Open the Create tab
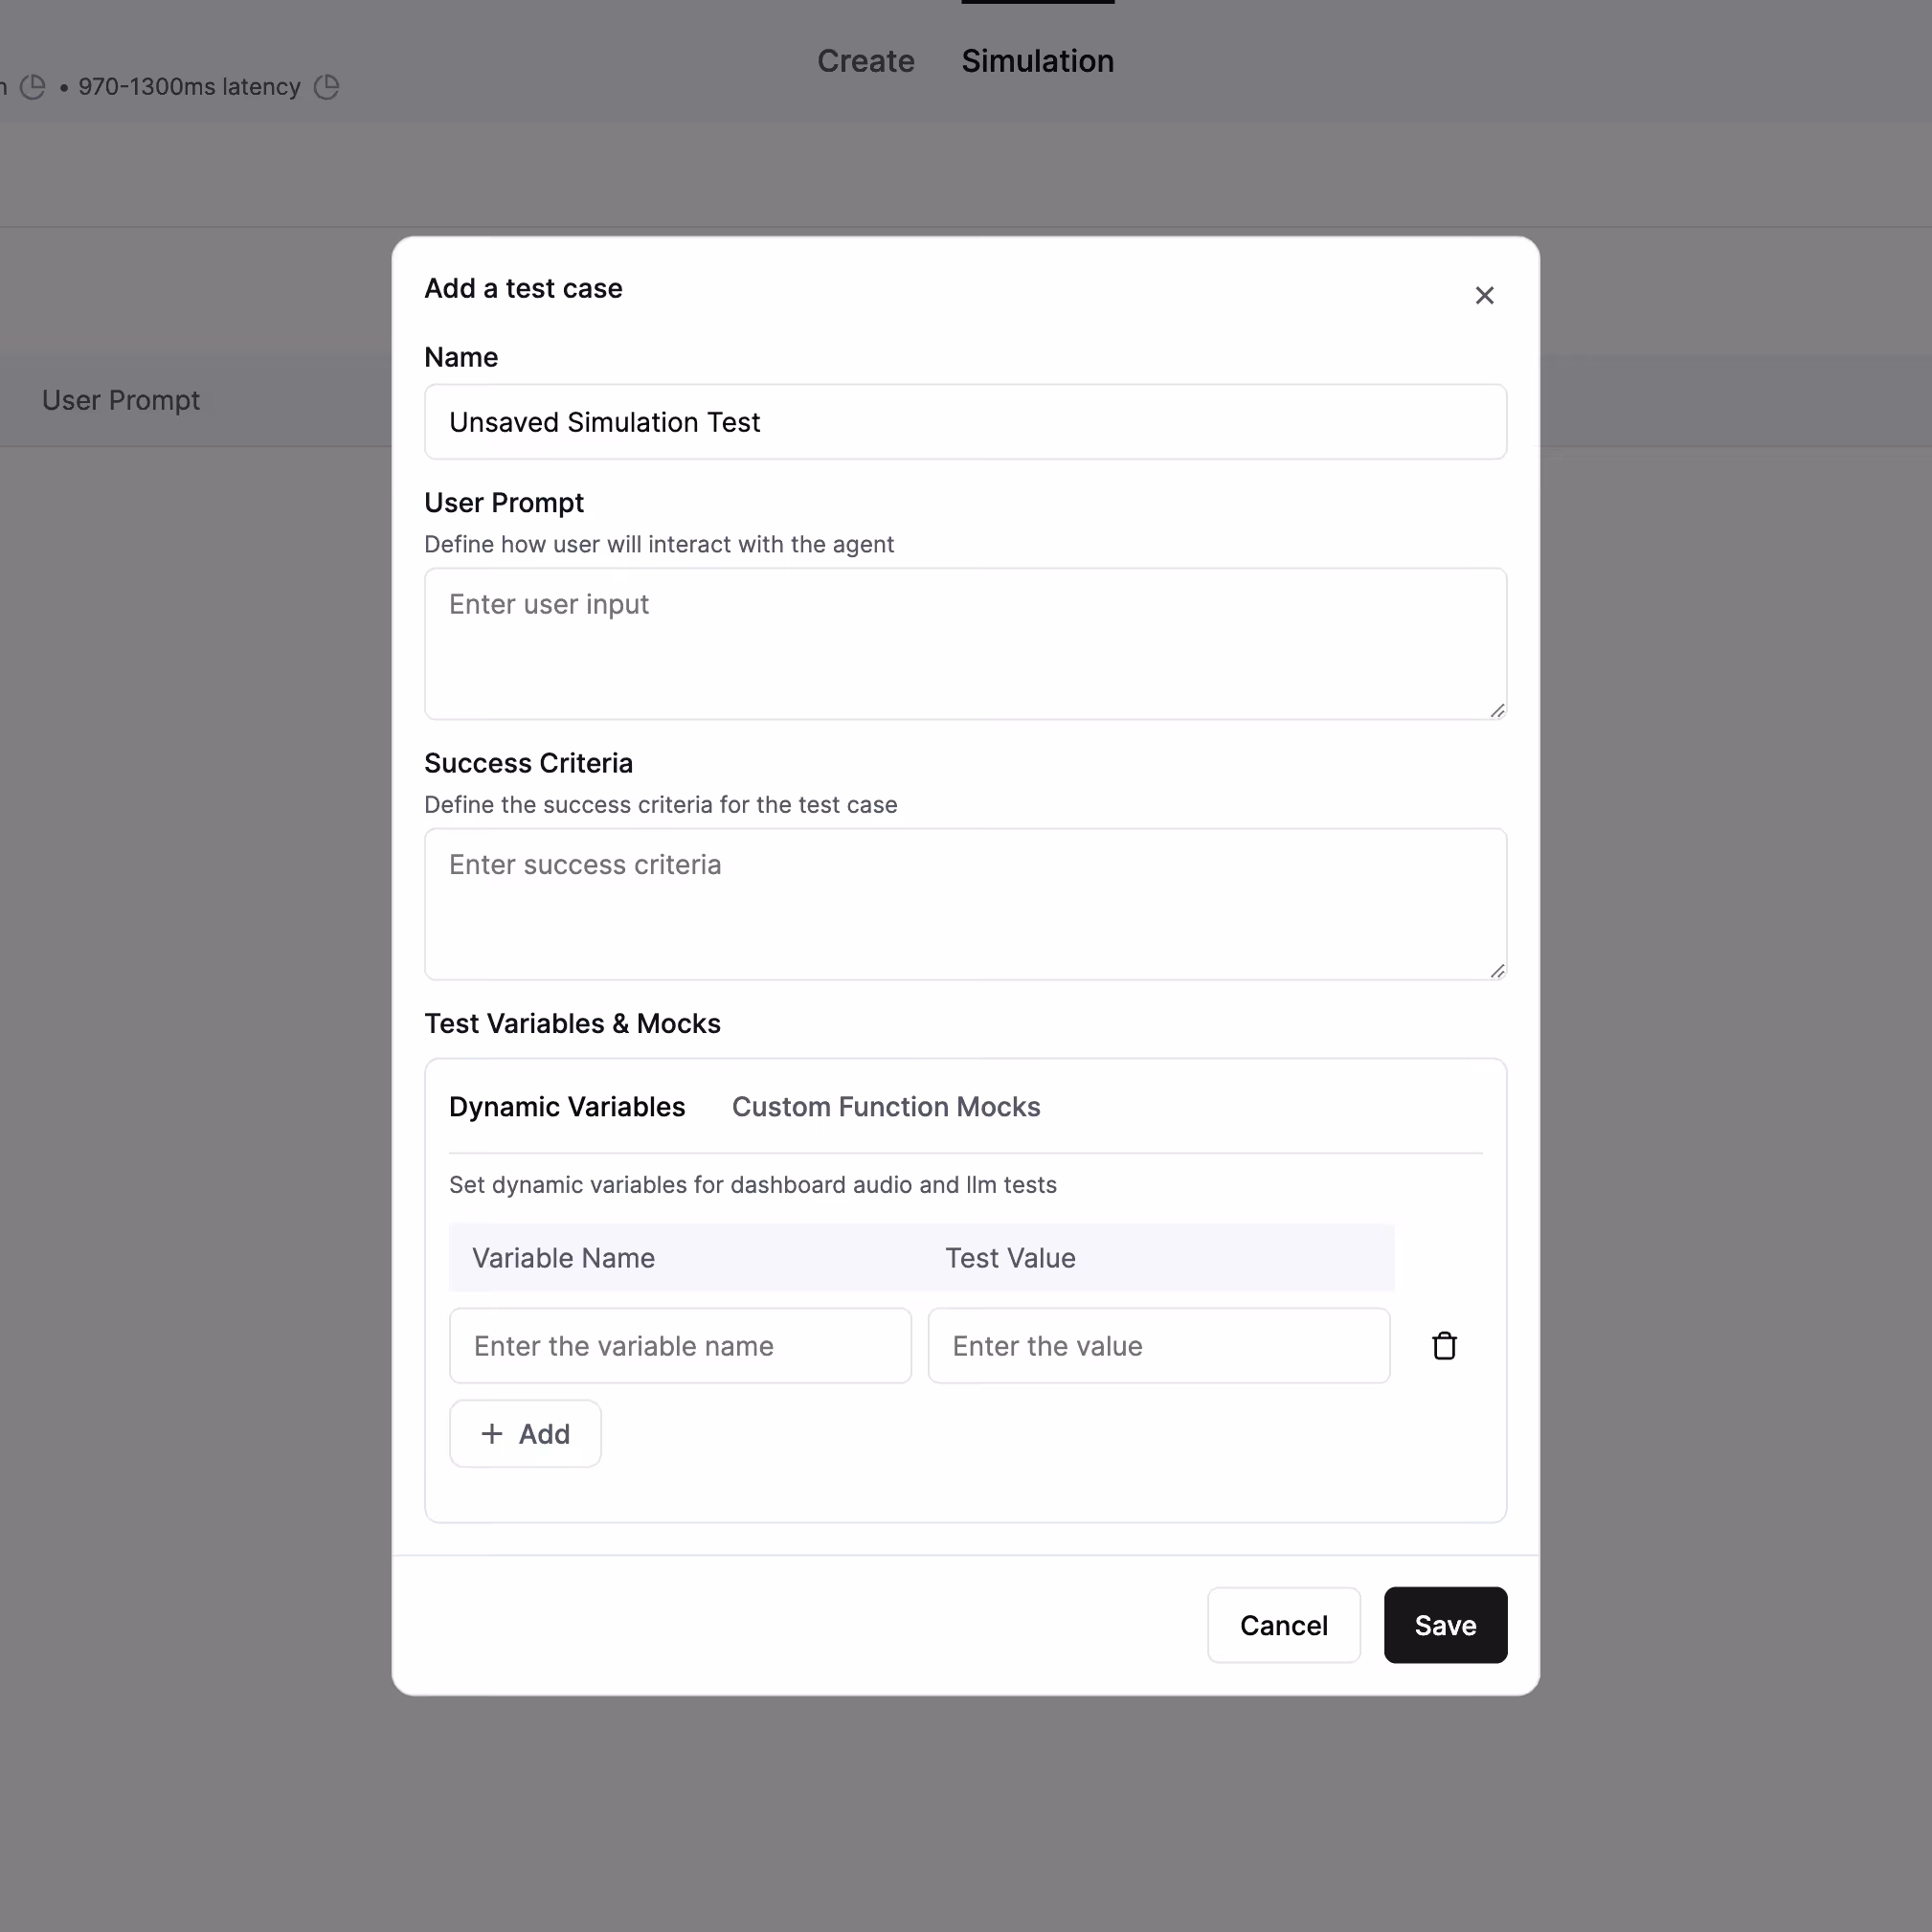The image size is (1932, 1932). click(x=865, y=61)
